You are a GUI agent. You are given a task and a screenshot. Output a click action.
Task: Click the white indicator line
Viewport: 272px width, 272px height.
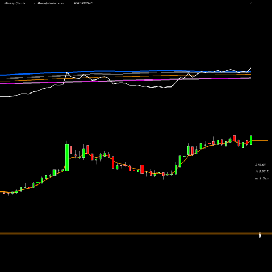tap(126, 83)
